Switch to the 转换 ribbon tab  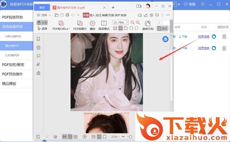tap(124, 15)
